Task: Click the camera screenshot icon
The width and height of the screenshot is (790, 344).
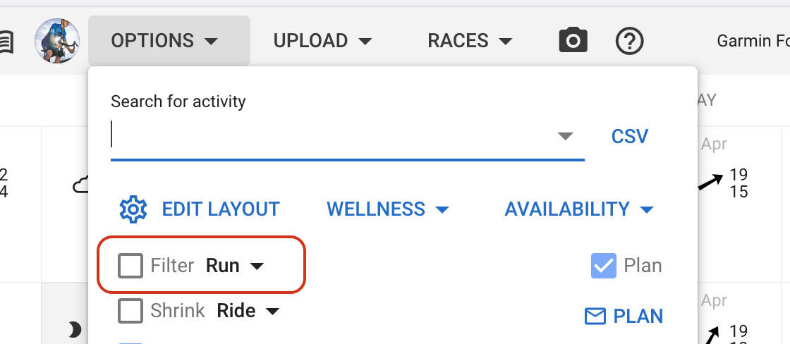Action: pyautogui.click(x=573, y=41)
